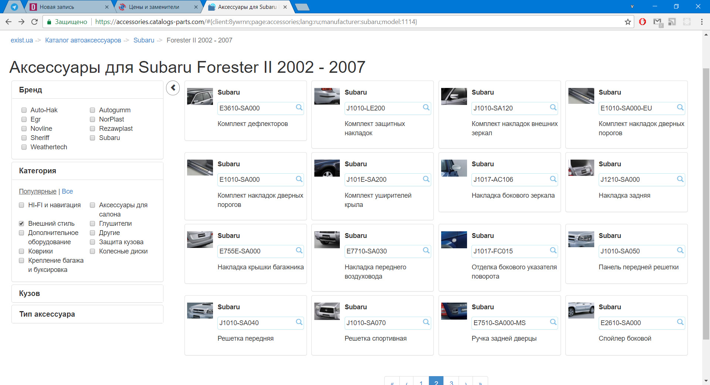Click the magnifier next to E7510-SA000-MS
Screen dimensions: 710x385
[x=553, y=323]
